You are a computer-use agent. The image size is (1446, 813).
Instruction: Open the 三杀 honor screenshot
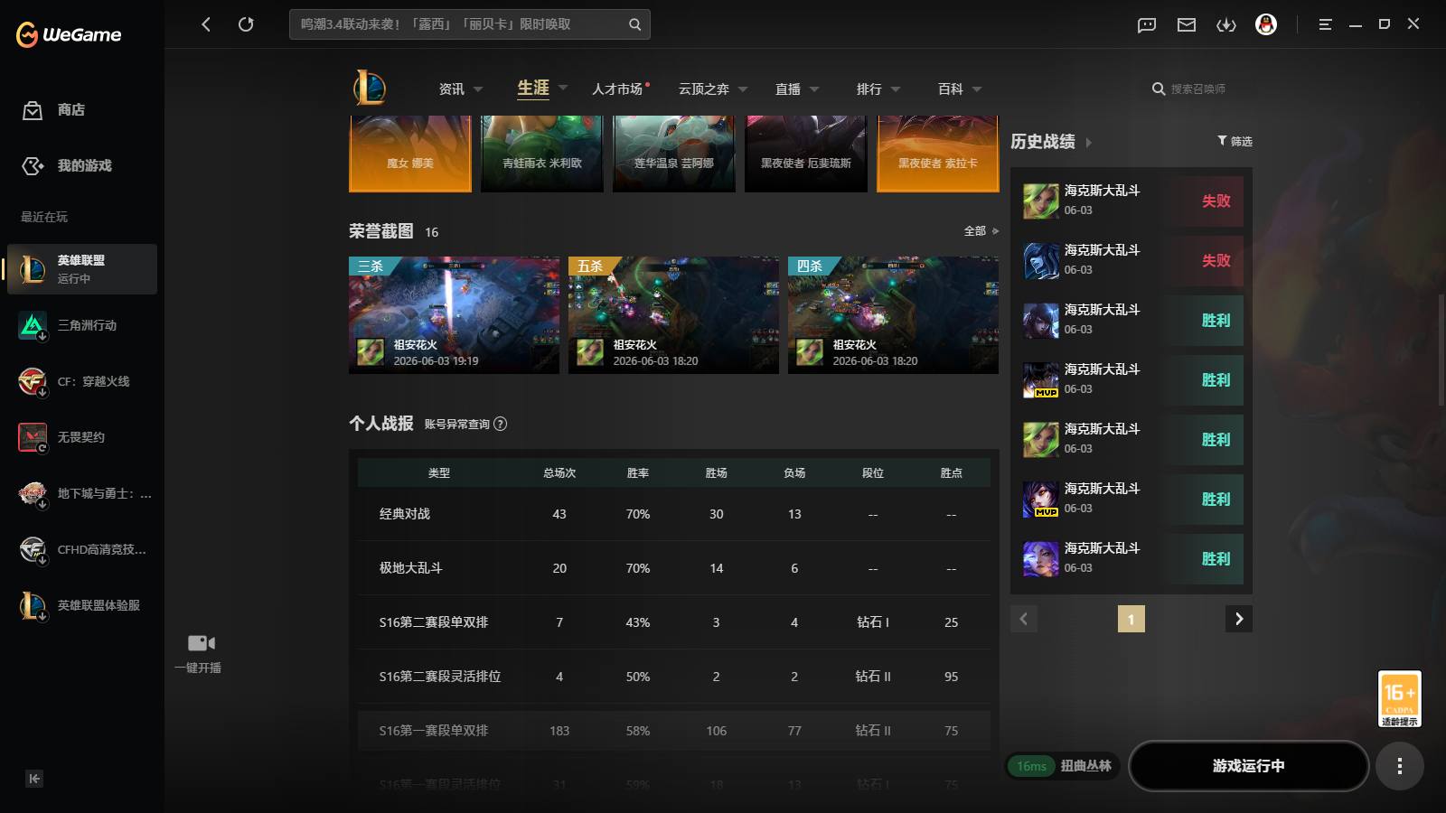tap(454, 315)
